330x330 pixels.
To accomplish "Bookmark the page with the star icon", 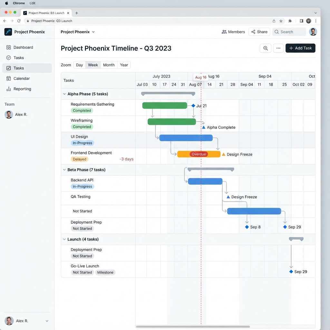I will click(281, 21).
